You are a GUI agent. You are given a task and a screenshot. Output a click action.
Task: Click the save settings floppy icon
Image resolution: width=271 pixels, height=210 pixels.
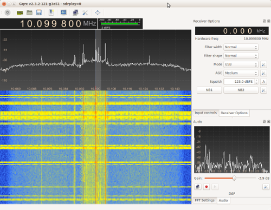pos(39,12)
